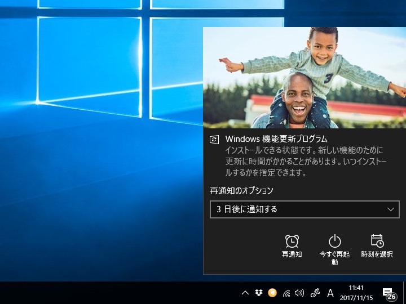Click the 再通知 alarm clock button
The width and height of the screenshot is (406, 304).
click(292, 246)
